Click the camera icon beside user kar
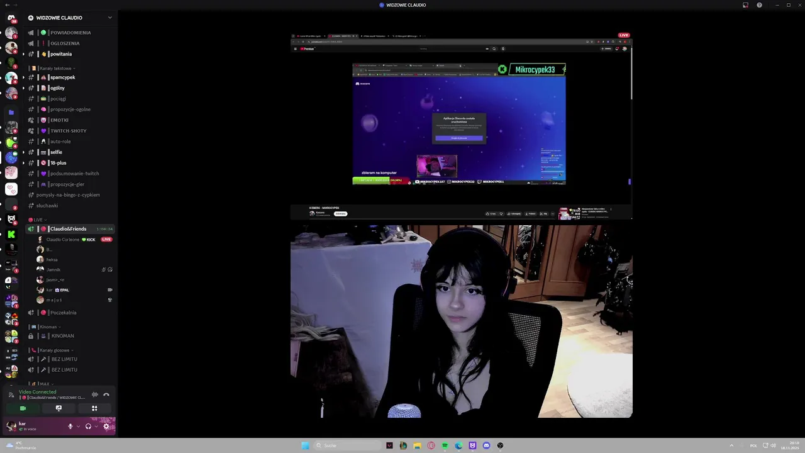This screenshot has width=805, height=453. coord(110,290)
